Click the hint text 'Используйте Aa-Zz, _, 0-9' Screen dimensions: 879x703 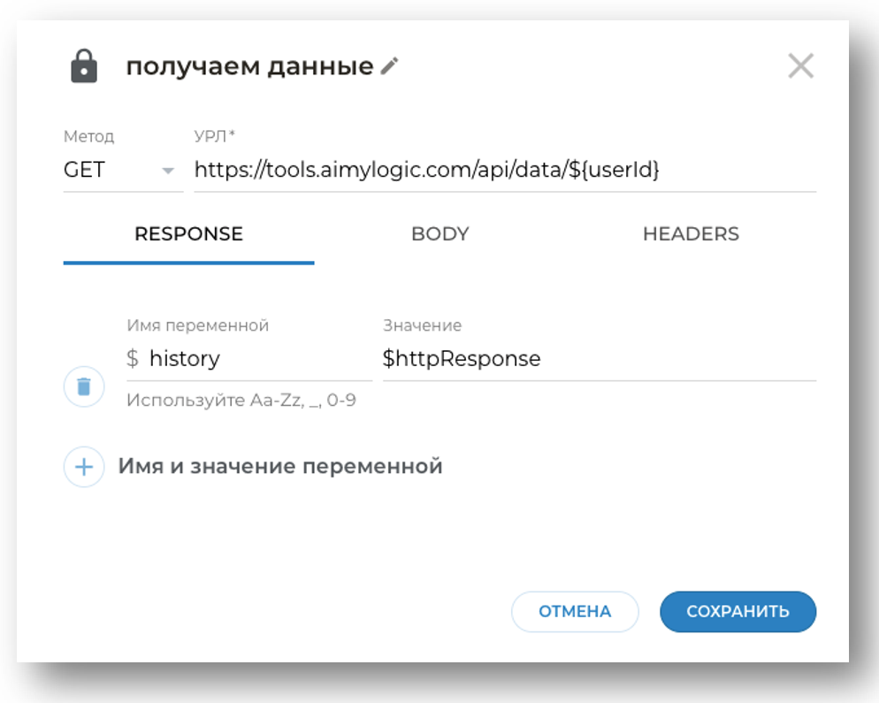(x=241, y=401)
